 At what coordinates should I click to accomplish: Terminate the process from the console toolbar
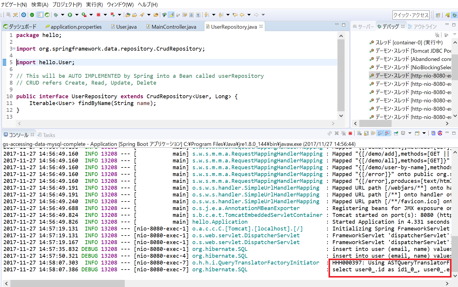tap(350, 133)
